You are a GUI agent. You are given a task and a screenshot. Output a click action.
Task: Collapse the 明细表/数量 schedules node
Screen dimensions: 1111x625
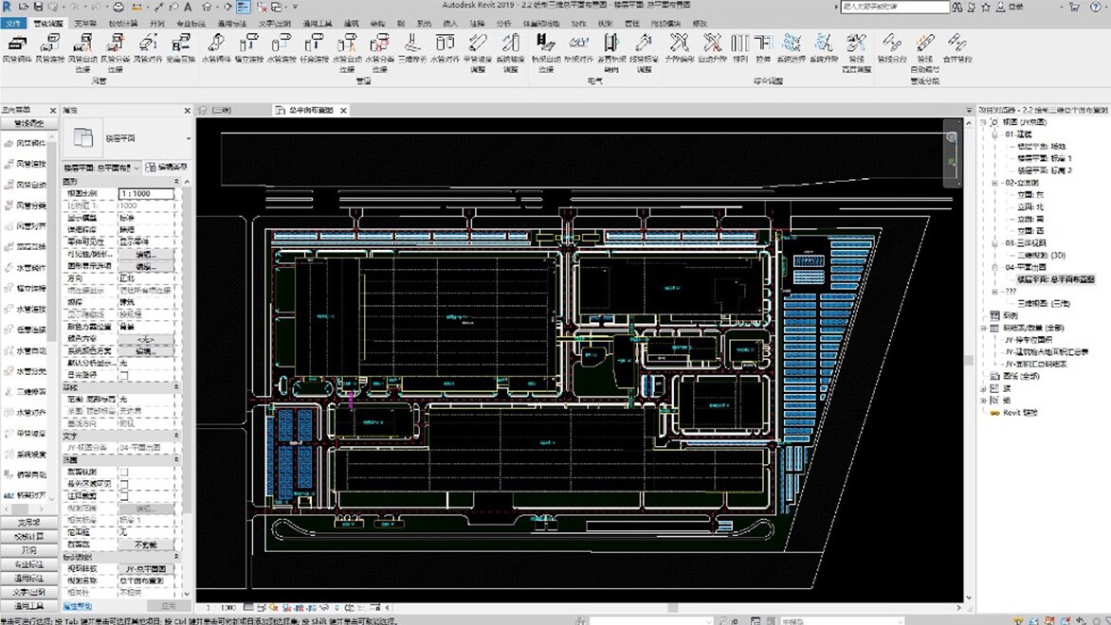[984, 328]
